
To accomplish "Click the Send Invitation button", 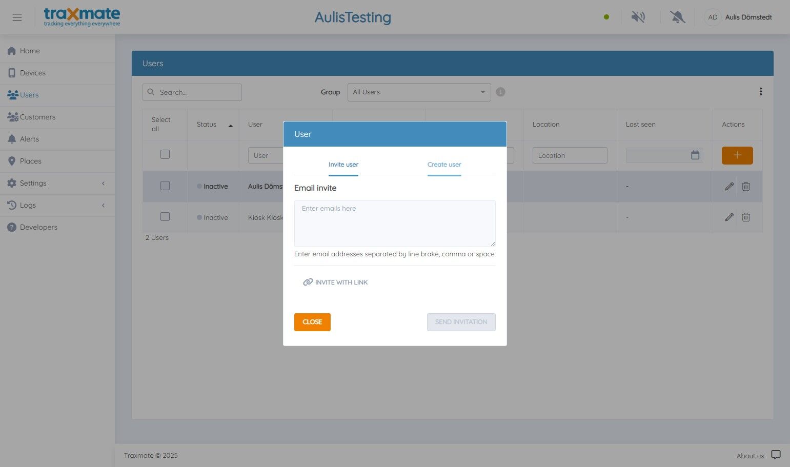I will pyautogui.click(x=461, y=322).
